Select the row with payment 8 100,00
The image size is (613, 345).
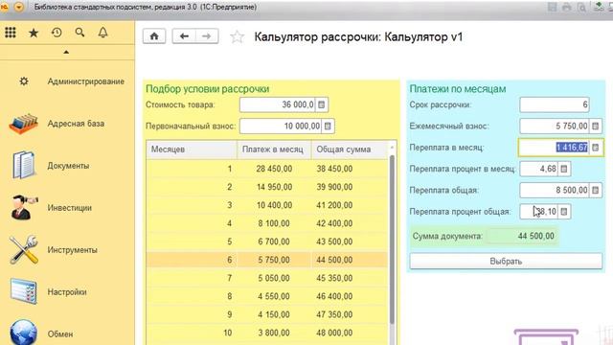coord(267,223)
